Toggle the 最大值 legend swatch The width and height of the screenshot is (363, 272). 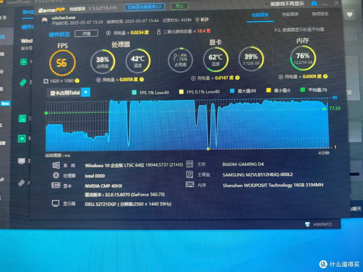click(232, 91)
